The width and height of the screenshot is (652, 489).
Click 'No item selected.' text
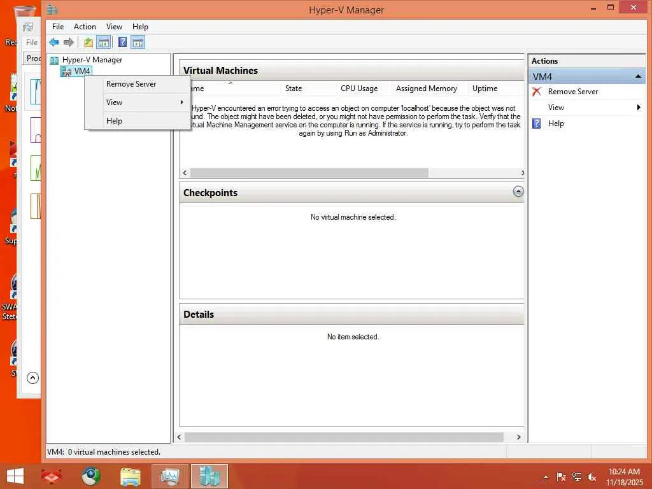[353, 337]
